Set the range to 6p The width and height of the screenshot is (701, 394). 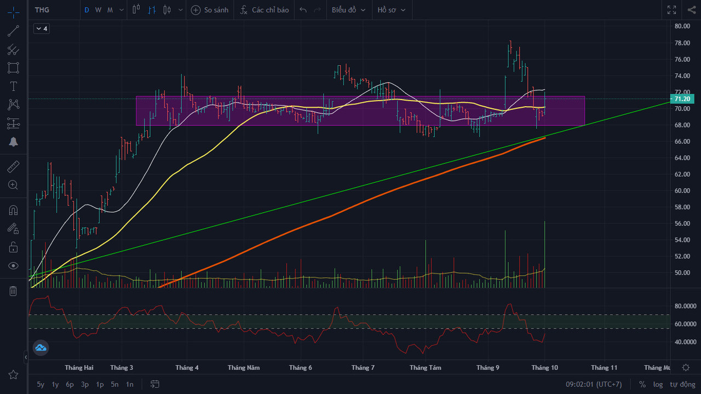(70, 384)
